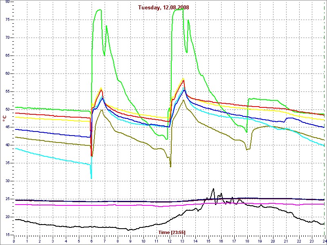Click the '°C' unit label

point(4,119)
